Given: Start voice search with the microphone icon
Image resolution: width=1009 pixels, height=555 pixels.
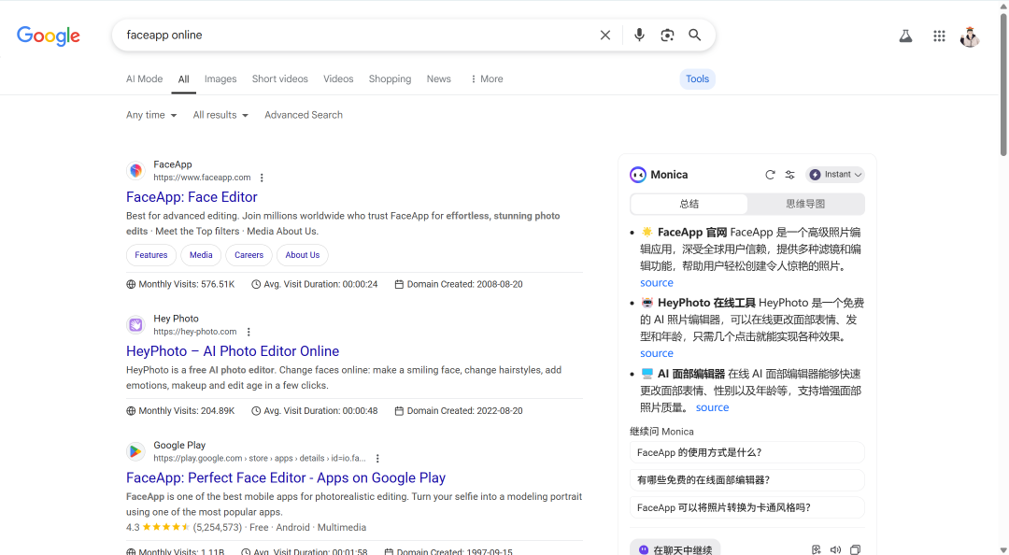Looking at the screenshot, I should click(x=639, y=35).
